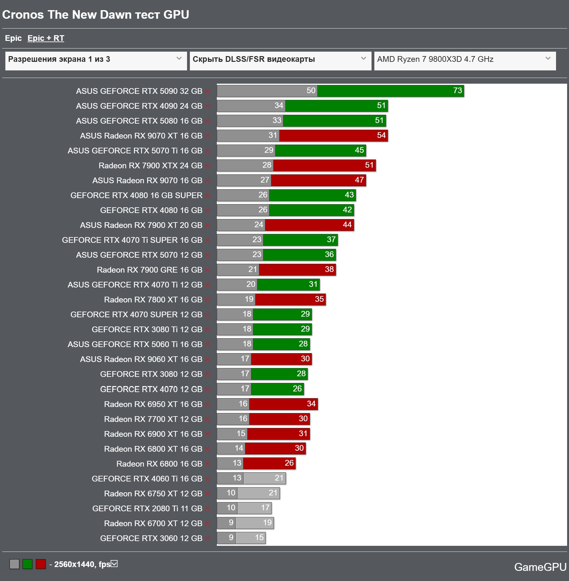Remove Radeon RX 7900 XTX 24 GB row
Screen dimensions: 569x581
[207, 166]
